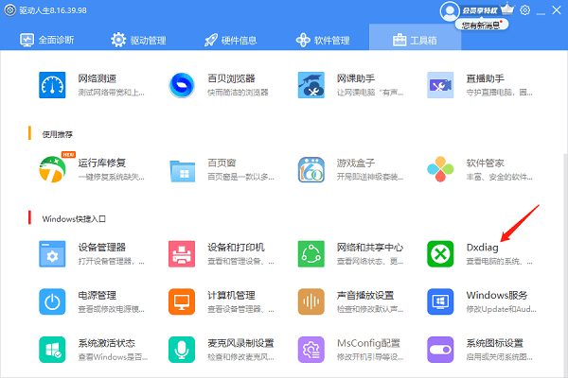Click the 会员享特权 link
568x378 pixels.
(x=480, y=10)
